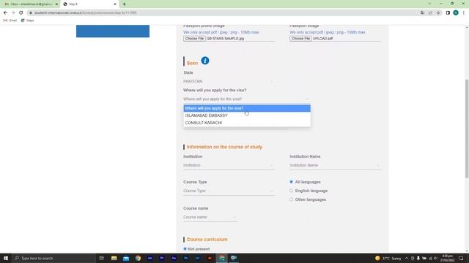This screenshot has width=469, height=263.
Task: Launch Adobe Premiere Pro from taskbar
Action: (162, 258)
